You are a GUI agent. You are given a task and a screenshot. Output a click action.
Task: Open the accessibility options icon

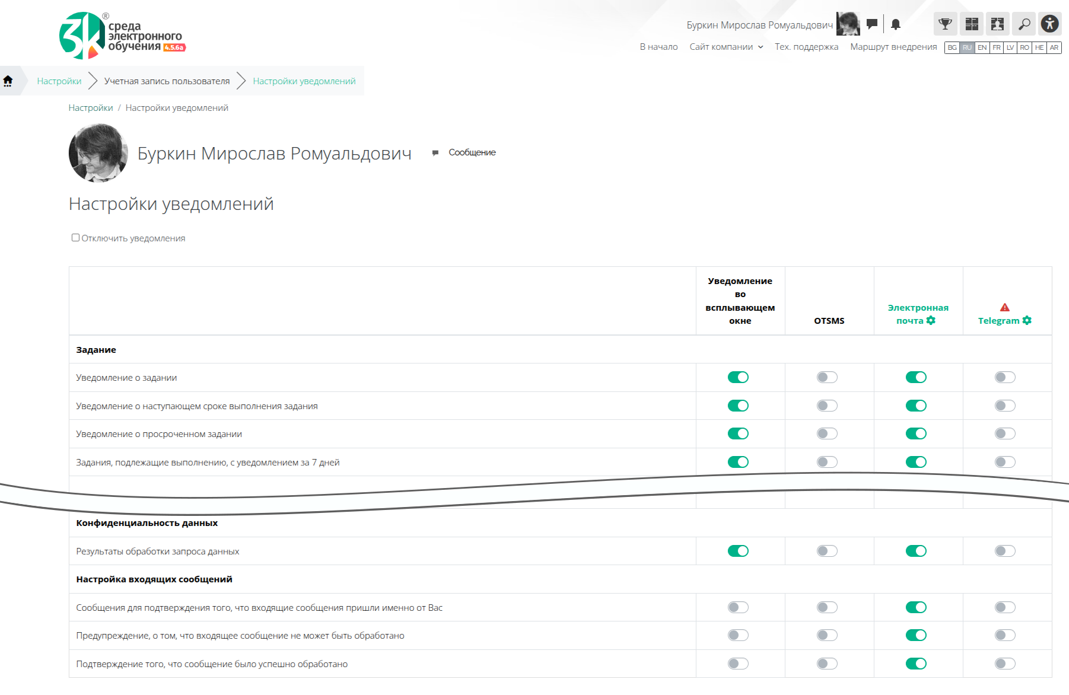[x=1049, y=24]
